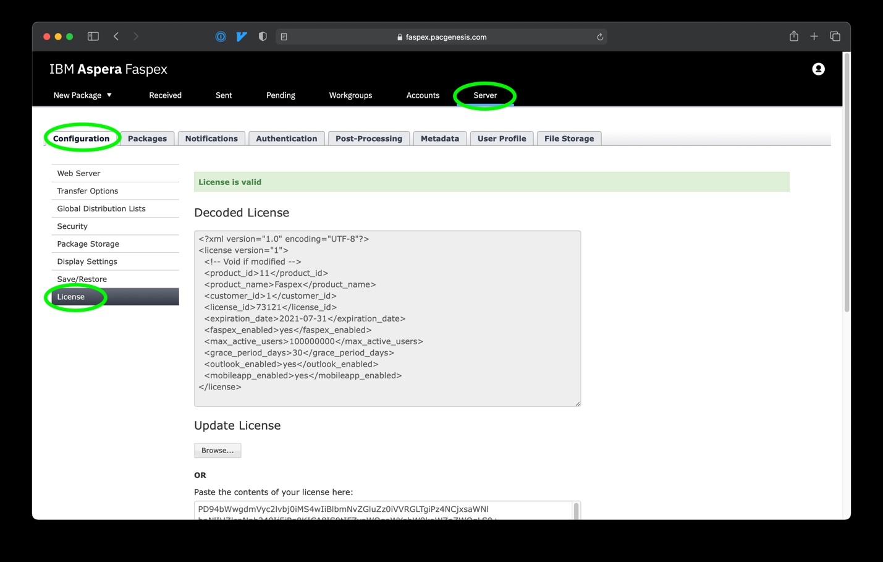Viewport: 883px width, 562px height.
Task: Click the Decoded License resize handle
Action: pyautogui.click(x=578, y=404)
